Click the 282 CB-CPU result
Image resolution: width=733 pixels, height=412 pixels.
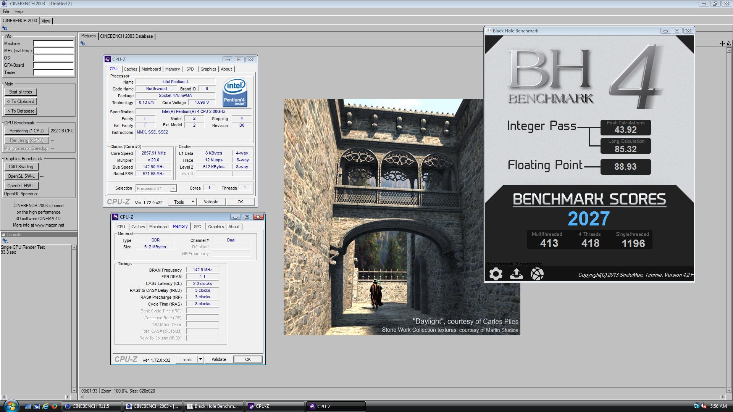62,131
